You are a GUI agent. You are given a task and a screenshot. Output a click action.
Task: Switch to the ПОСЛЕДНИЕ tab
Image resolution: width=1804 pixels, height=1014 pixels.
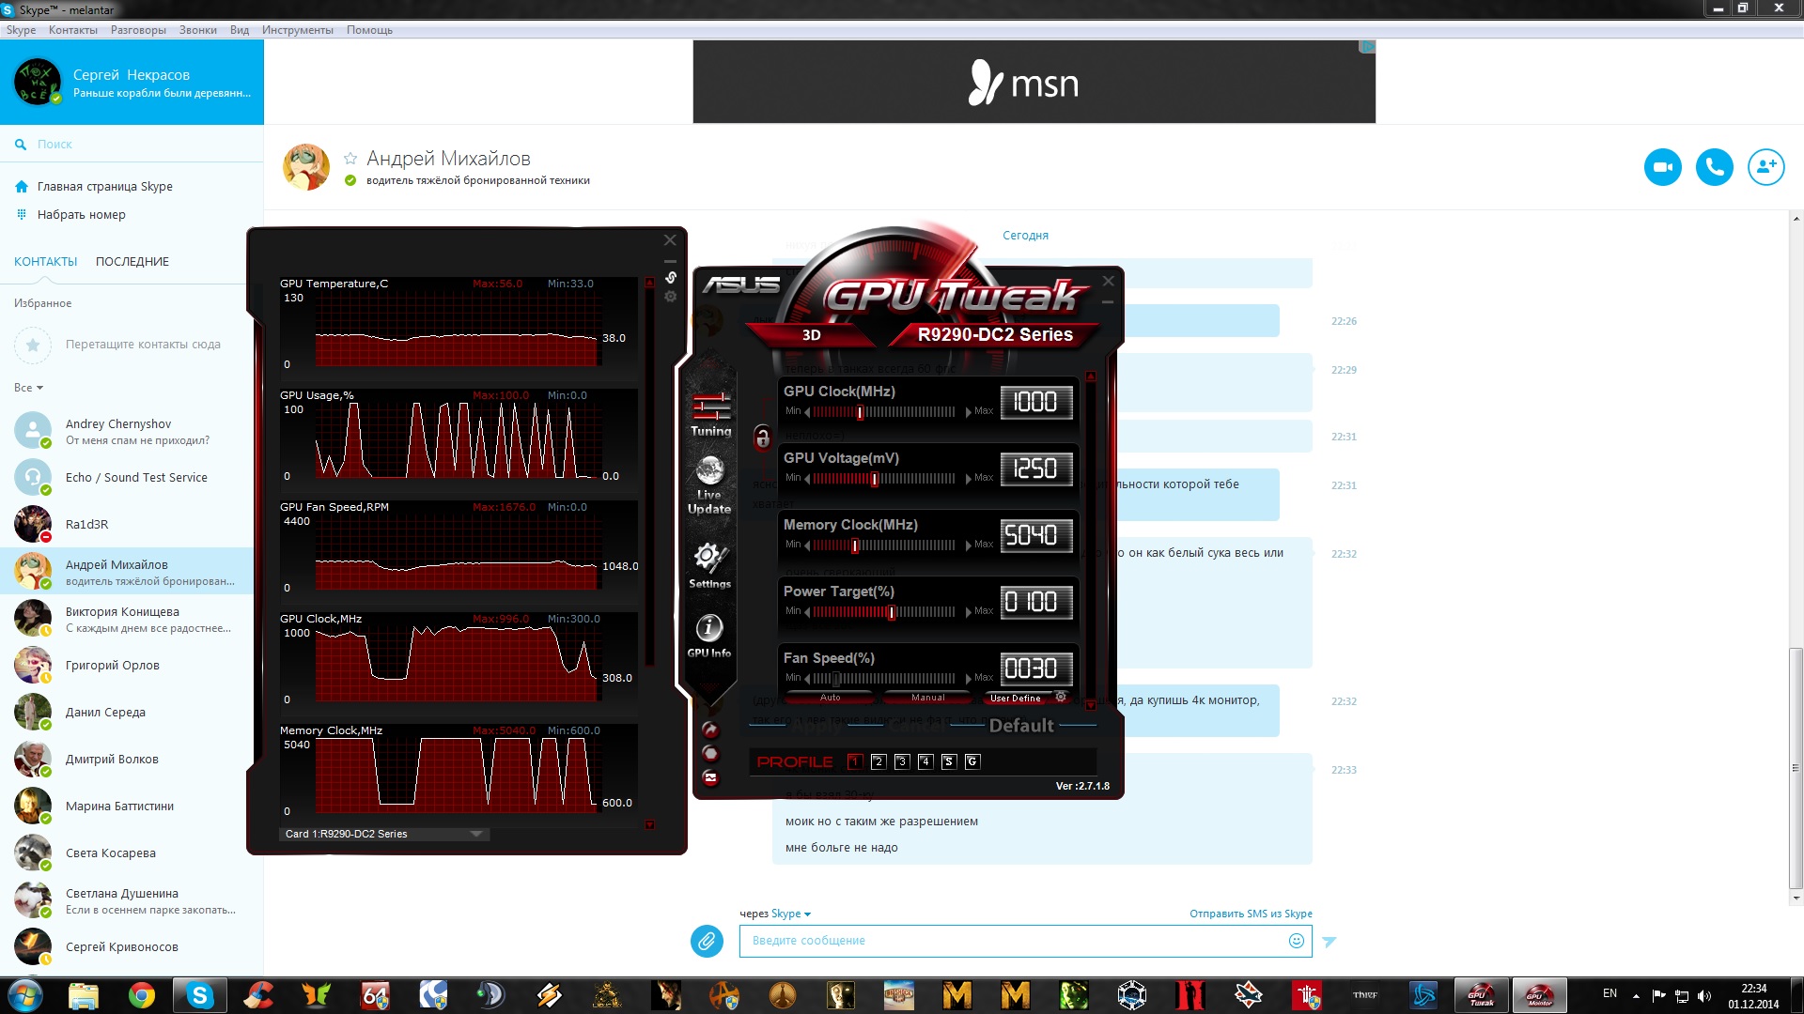132,262
